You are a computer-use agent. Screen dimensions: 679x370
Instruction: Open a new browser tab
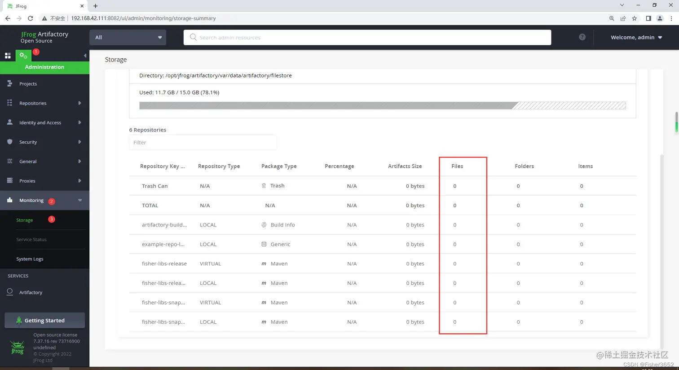[95, 6]
